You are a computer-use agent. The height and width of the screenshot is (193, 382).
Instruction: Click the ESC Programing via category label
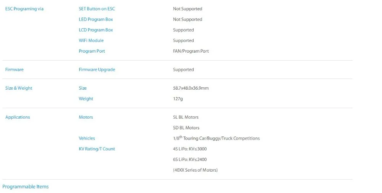pos(24,9)
